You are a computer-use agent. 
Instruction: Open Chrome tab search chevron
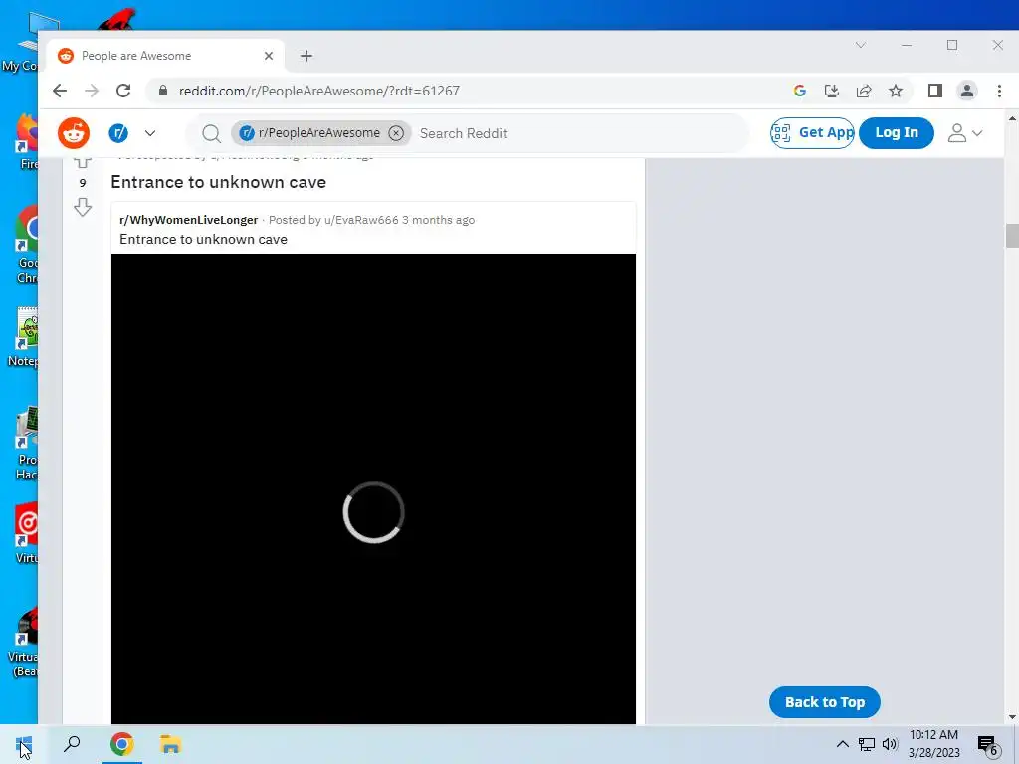point(861,45)
